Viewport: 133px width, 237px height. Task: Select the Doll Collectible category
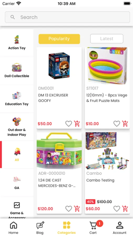(17, 70)
